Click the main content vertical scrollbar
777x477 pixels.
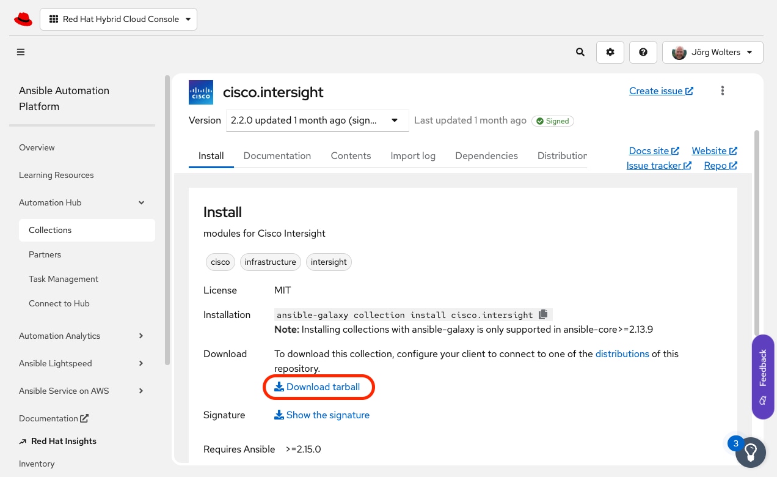coord(757,232)
